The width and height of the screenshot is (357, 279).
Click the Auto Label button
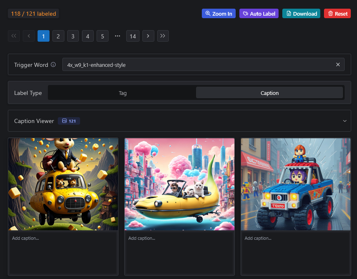(x=259, y=14)
